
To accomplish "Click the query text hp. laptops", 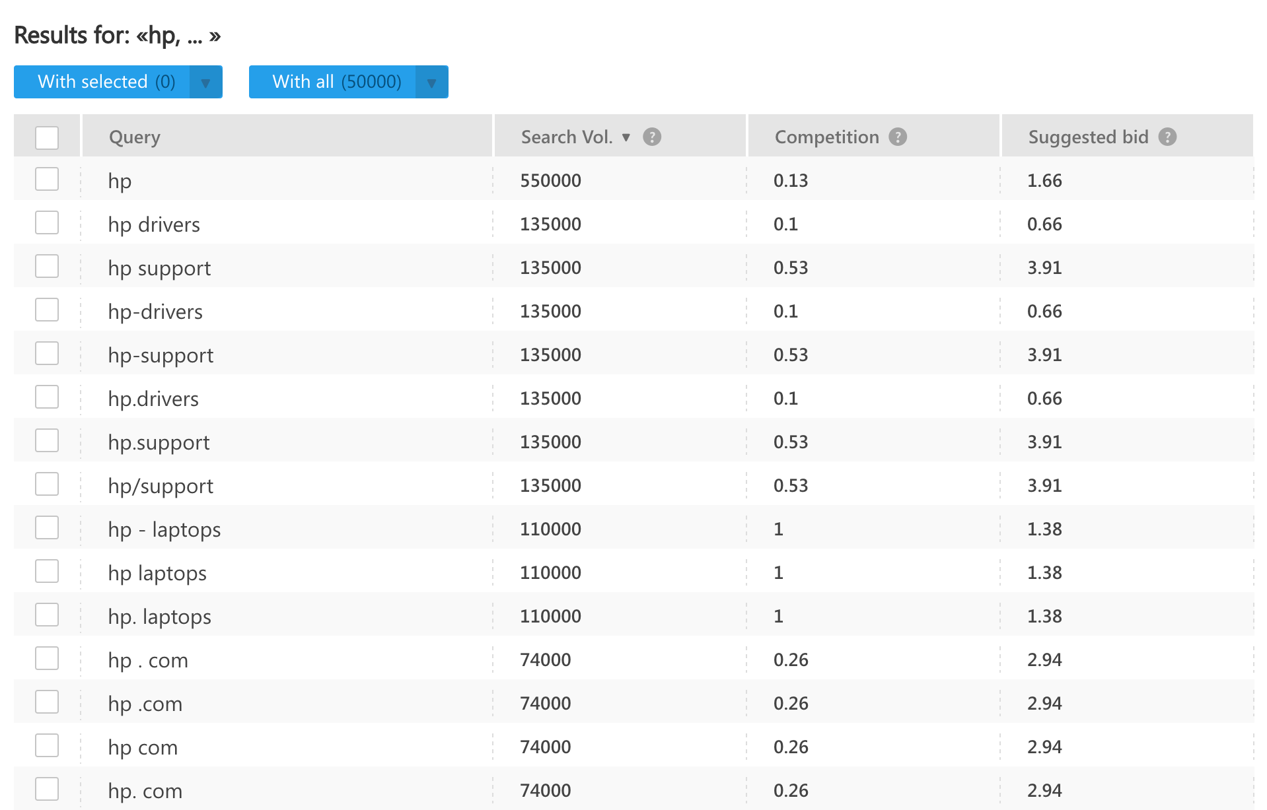I will coord(160,617).
